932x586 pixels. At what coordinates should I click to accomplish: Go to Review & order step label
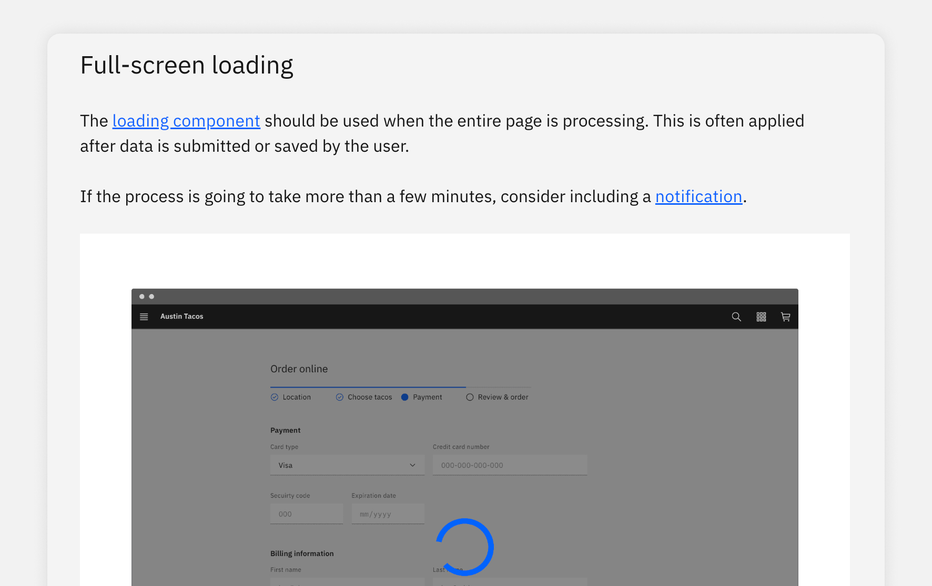pos(503,397)
